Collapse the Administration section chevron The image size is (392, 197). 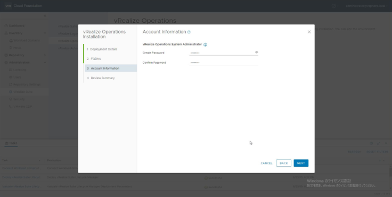(45, 62)
